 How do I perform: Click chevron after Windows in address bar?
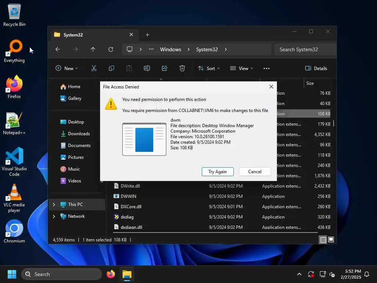point(188,49)
